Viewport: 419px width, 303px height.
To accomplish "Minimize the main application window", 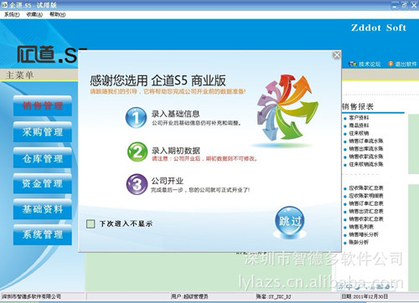I will pyautogui.click(x=395, y=5).
